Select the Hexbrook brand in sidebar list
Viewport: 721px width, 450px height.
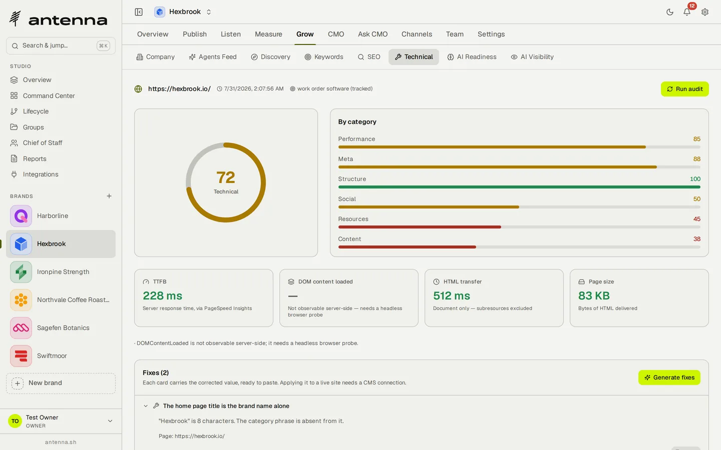61,244
